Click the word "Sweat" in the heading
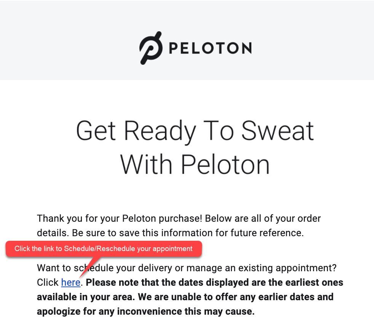Viewport: 374px width, 336px height. pyautogui.click(x=278, y=131)
